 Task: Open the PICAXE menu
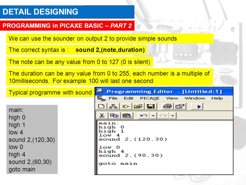click(x=150, y=98)
